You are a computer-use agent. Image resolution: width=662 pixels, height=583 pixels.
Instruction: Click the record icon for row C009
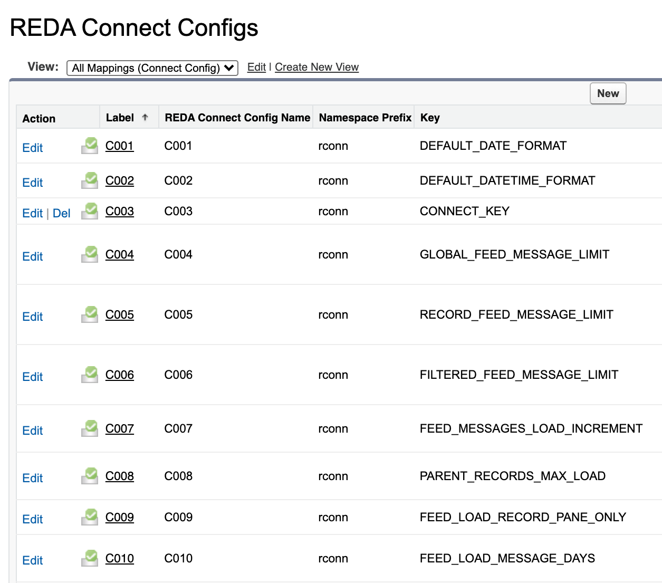[90, 517]
